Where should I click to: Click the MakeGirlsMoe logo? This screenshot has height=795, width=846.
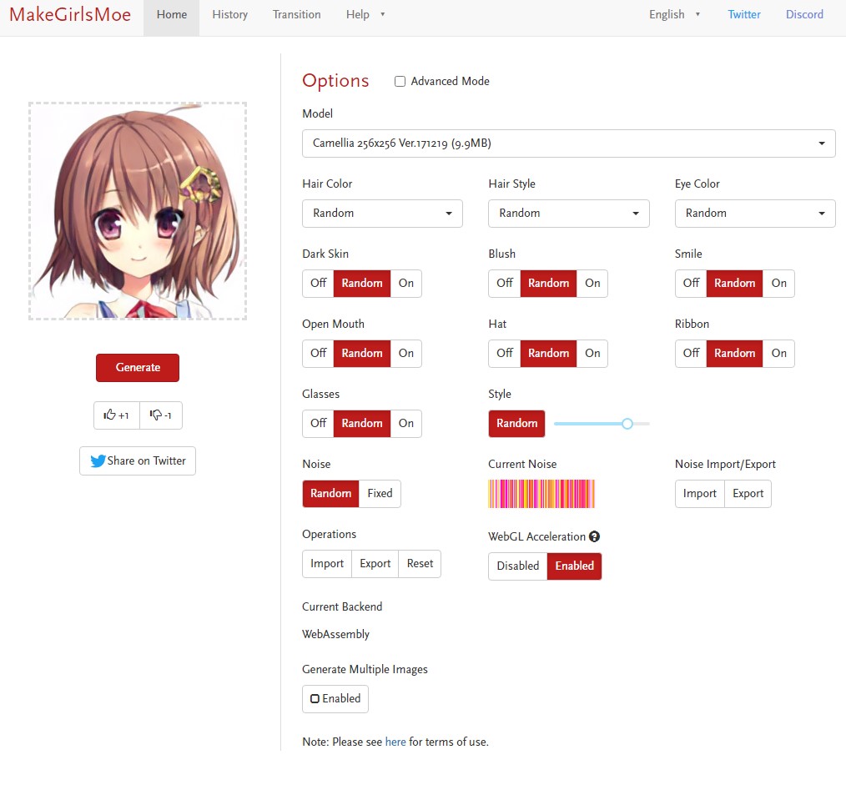[70, 14]
